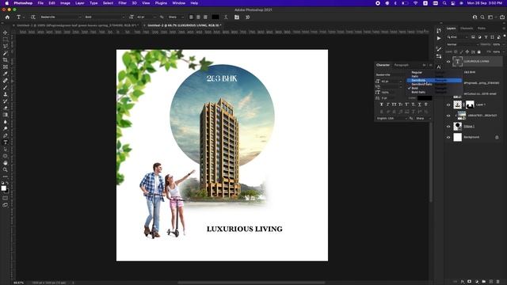This screenshot has width=507, height=285.
Task: Open font size dropdown in options bar
Action: (x=155, y=17)
